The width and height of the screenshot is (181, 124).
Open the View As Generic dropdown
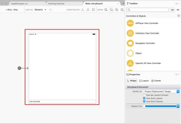(x=40, y=10)
